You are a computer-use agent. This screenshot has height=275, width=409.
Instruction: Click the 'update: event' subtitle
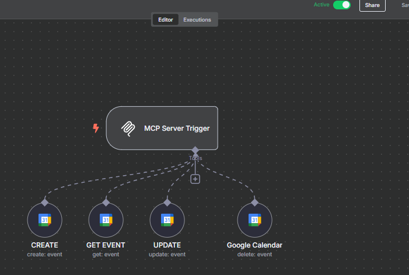pos(167,255)
